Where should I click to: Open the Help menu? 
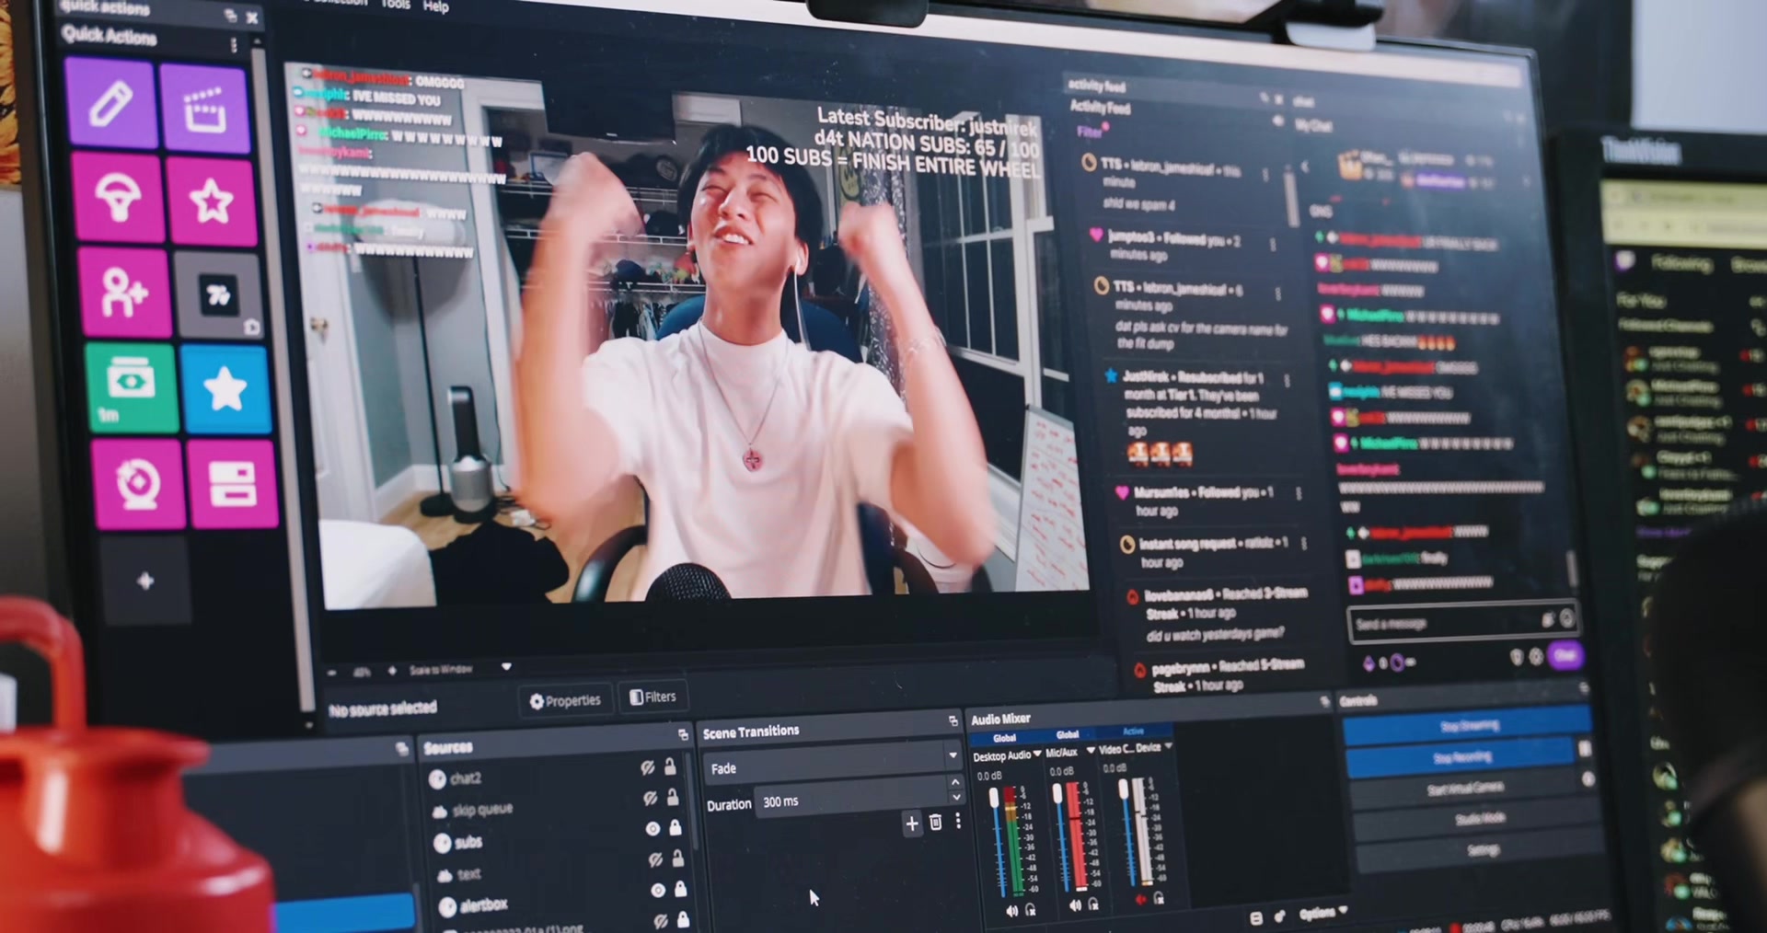point(436,6)
